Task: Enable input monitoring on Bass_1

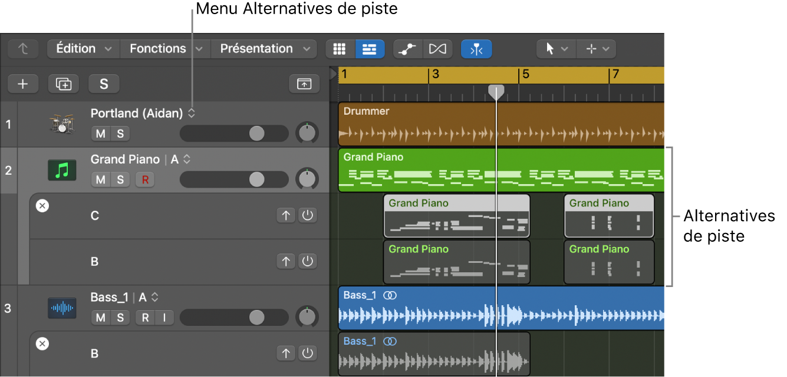Action: 164,318
